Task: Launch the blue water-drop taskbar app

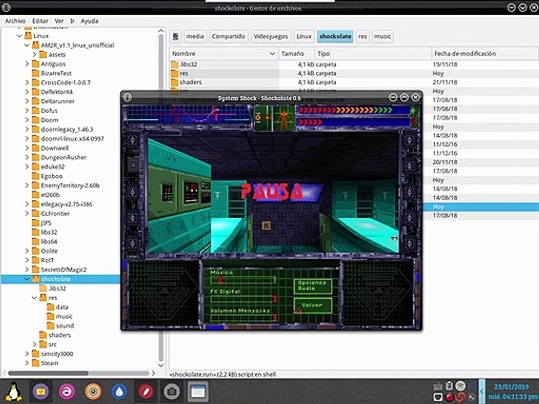Action: tap(119, 391)
